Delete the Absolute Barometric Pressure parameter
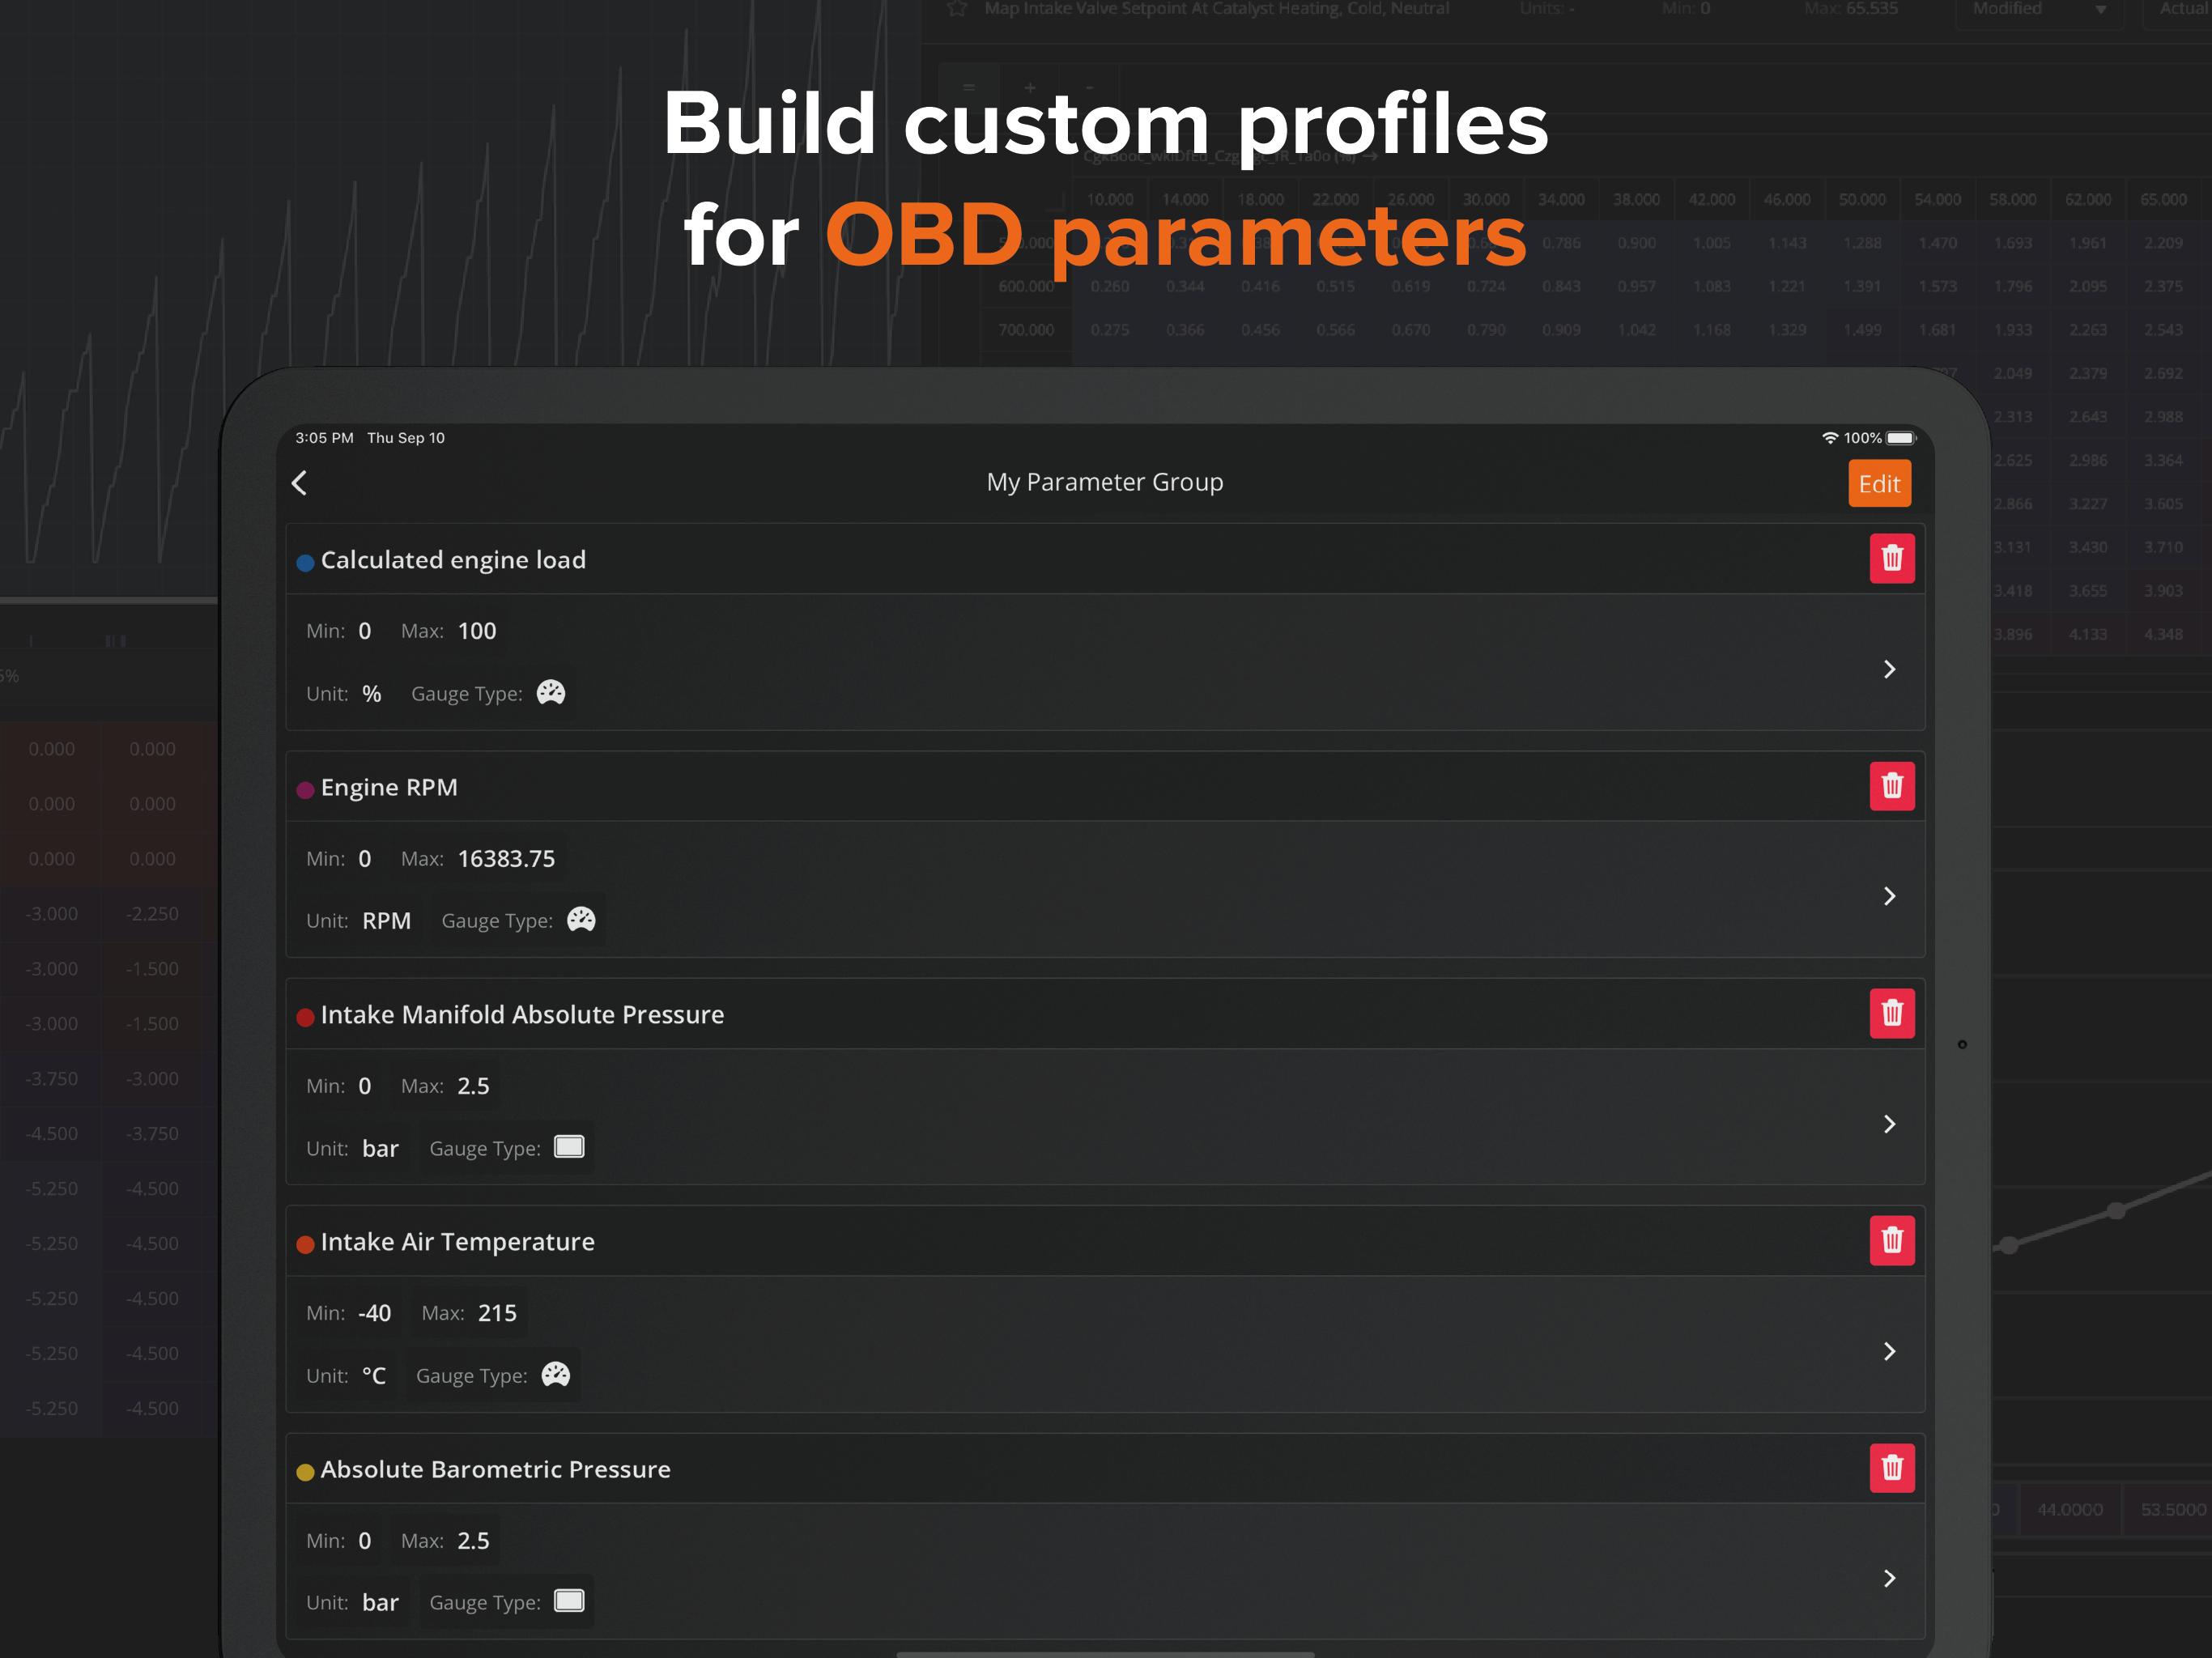Image resolution: width=2212 pixels, height=1658 pixels. [x=1892, y=1468]
